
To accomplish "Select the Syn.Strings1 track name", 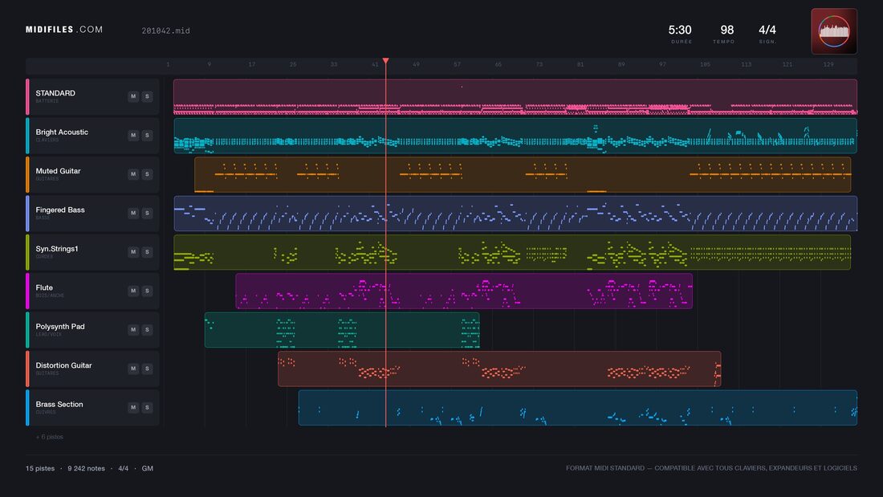I will (57, 249).
